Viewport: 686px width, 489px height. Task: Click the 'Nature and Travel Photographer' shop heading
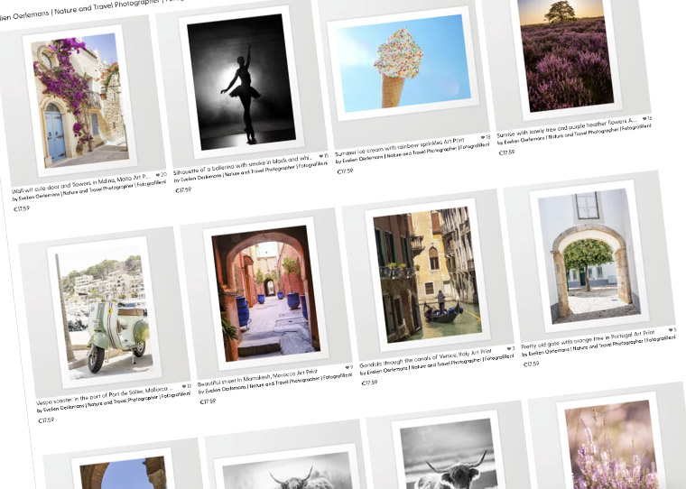click(107, 5)
